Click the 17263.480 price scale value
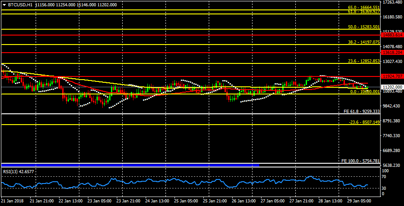The width and height of the screenshot is (404, 206). (392, 3)
